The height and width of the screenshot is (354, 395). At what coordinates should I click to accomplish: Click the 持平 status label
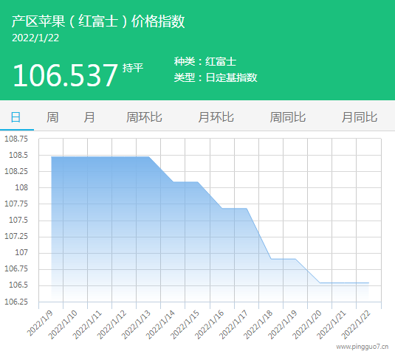point(133,68)
